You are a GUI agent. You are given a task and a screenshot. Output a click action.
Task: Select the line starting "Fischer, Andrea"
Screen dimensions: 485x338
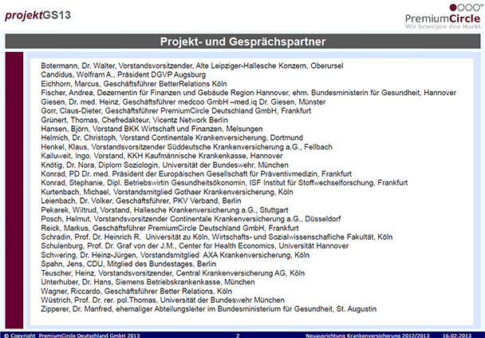click(248, 93)
